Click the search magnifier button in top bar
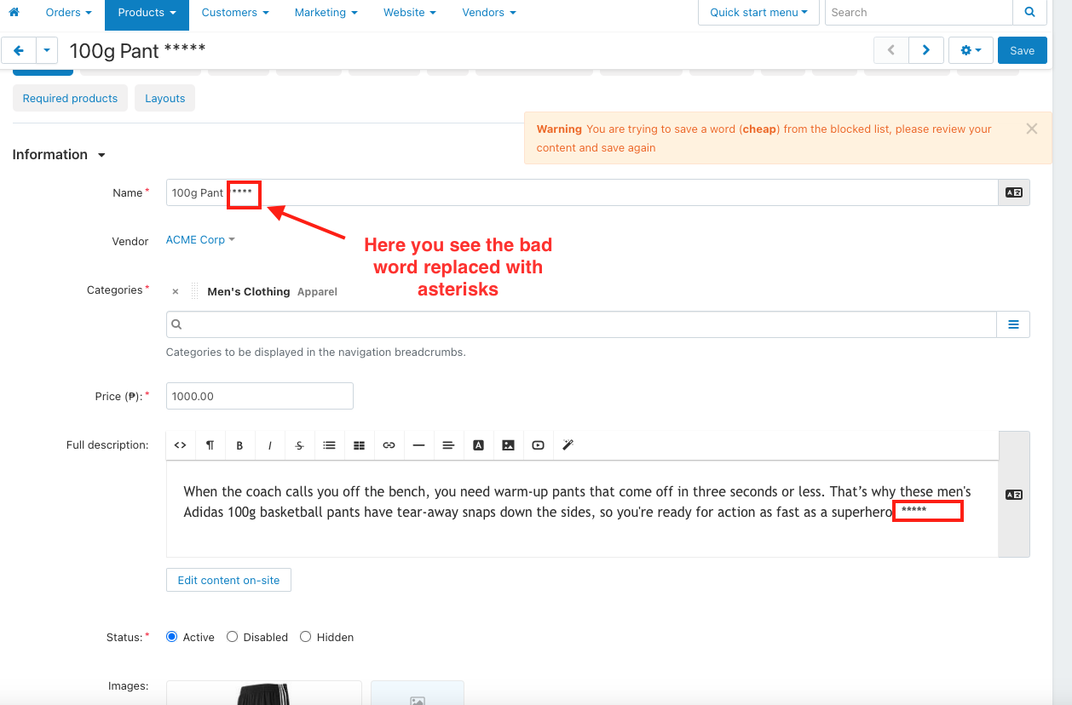Viewport: 1072px width, 705px height. tap(1030, 13)
